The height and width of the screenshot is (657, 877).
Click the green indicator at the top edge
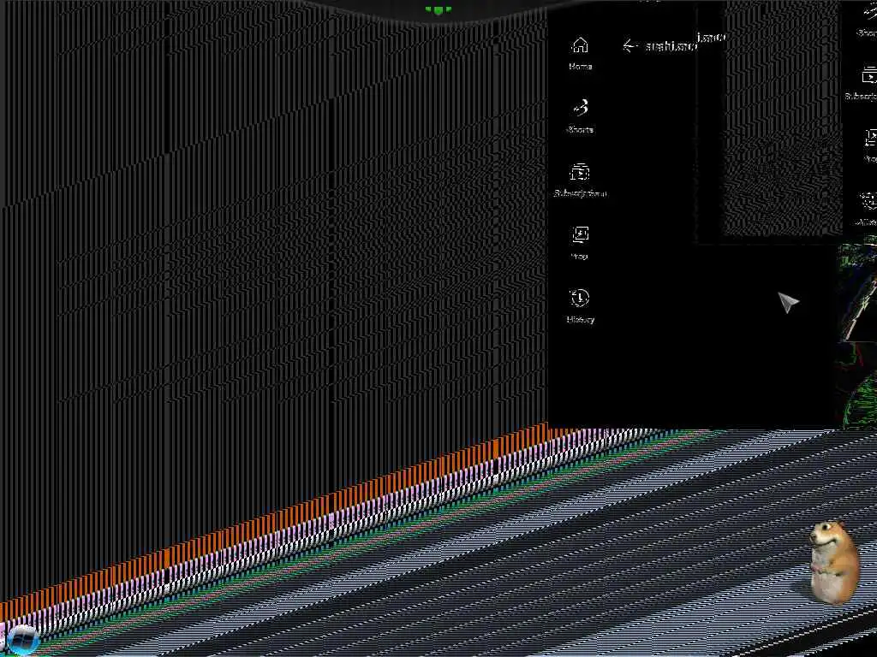click(x=438, y=9)
